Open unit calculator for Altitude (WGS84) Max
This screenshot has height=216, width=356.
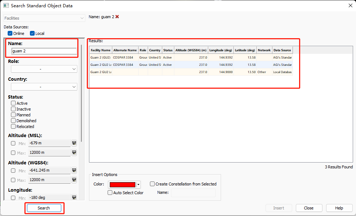[74, 180]
